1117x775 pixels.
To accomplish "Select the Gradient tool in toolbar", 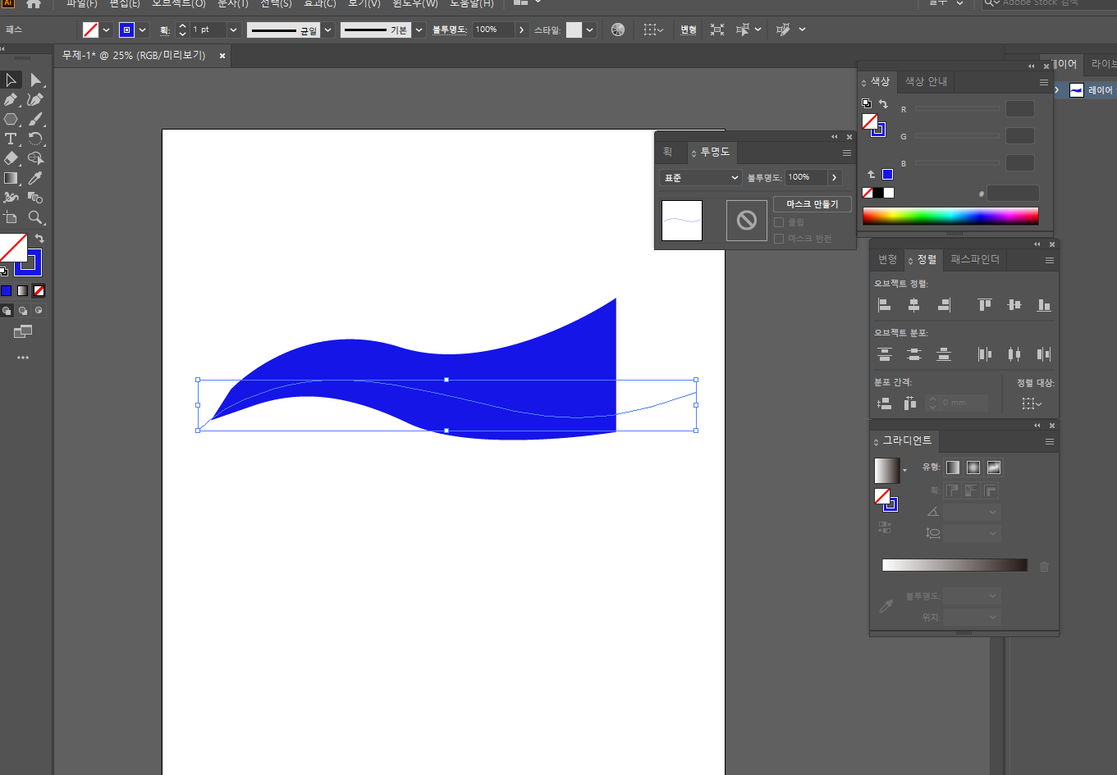I will [11, 178].
